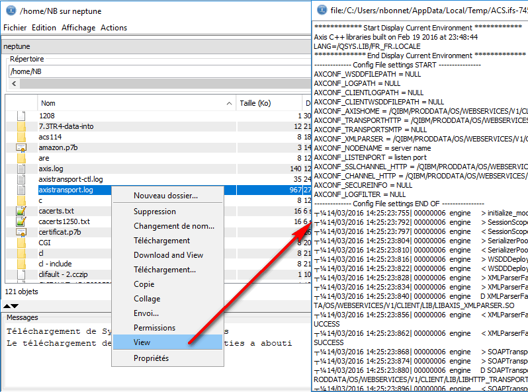Click the left arrow of the directory scrollbar
528x392 pixels.
coord(15,84)
